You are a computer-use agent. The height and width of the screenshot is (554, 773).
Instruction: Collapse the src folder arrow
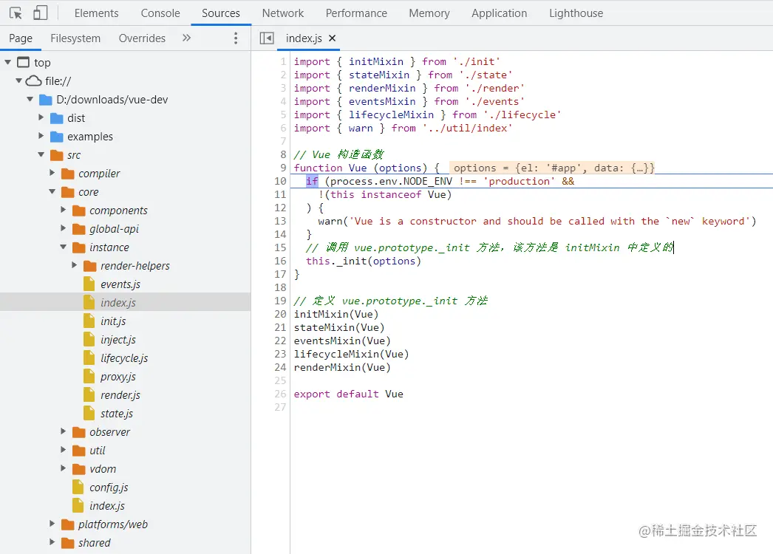(x=41, y=154)
